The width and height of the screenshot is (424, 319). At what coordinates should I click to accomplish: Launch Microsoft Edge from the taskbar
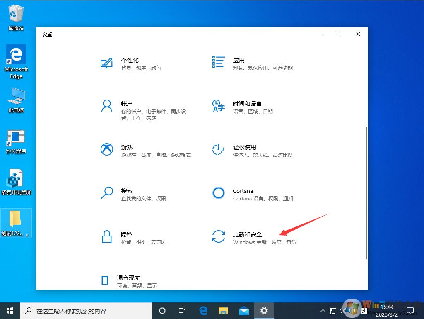tap(203, 310)
